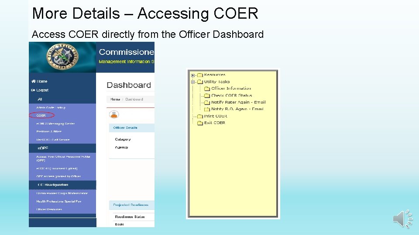
Task: Click the Officer Details panel header
Action: pyautogui.click(x=132, y=128)
